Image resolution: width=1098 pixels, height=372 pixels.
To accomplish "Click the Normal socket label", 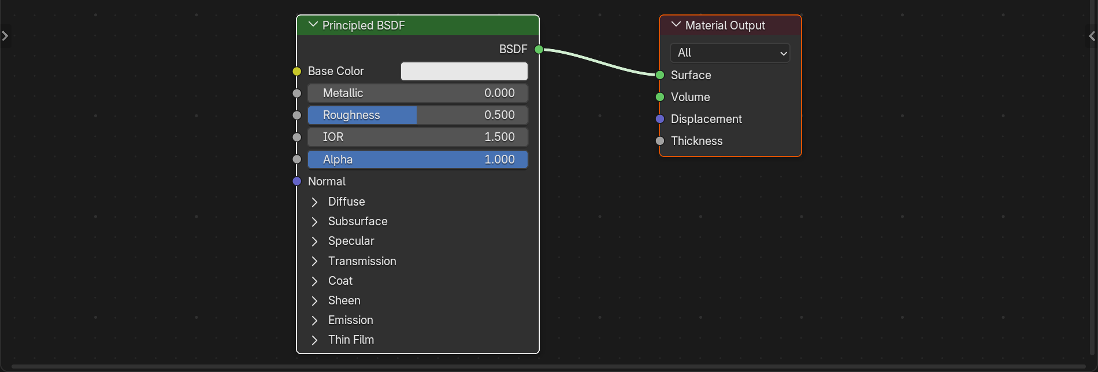I will click(327, 181).
